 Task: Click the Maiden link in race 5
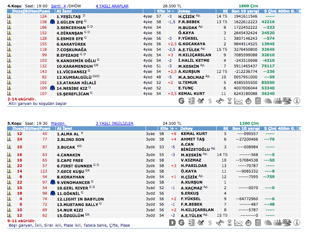click(58, 124)
